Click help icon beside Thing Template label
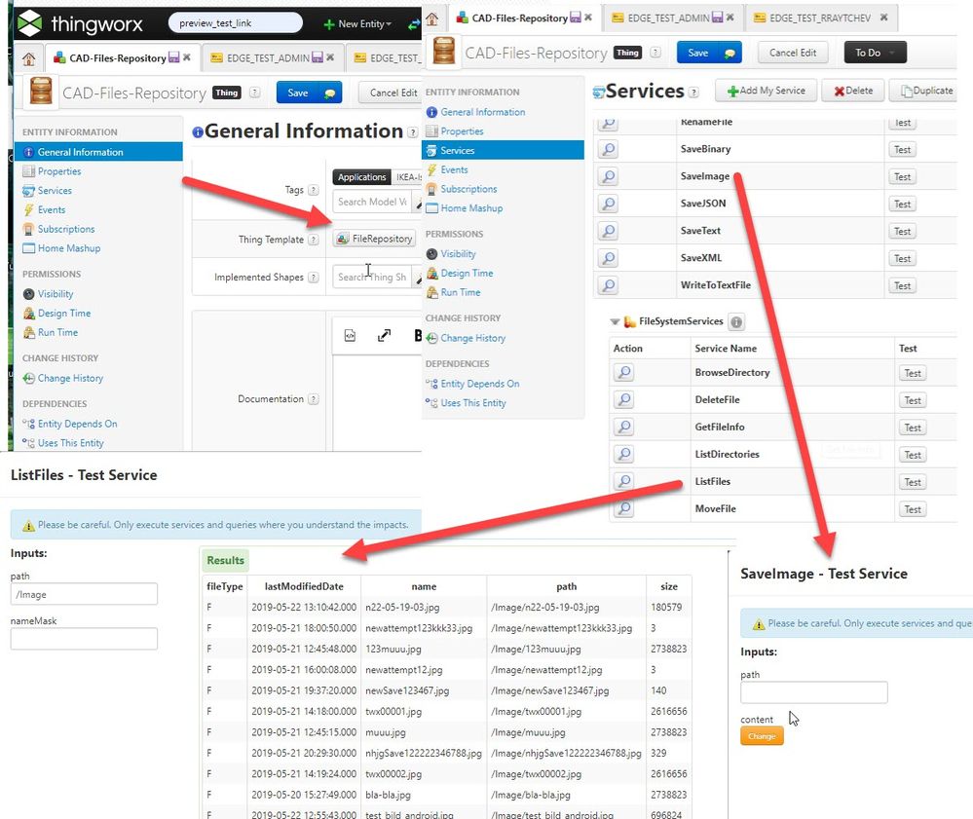This screenshot has height=819, width=973. (x=314, y=240)
